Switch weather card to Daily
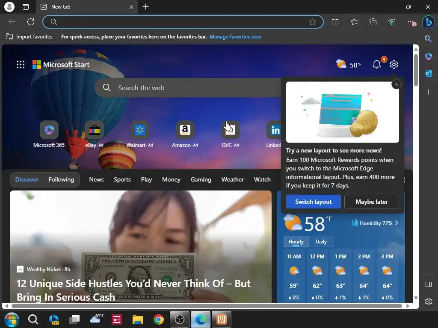The image size is (438, 328). coord(321,242)
